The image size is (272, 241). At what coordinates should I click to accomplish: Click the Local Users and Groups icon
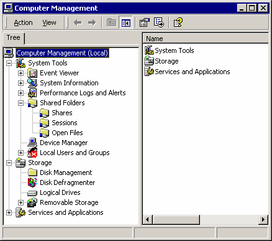(x=32, y=153)
